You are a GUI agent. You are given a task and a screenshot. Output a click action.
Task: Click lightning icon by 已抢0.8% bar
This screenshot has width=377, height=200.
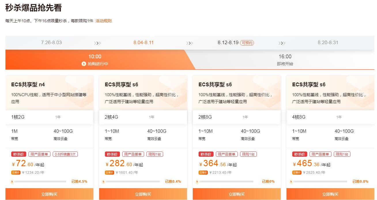291,182
